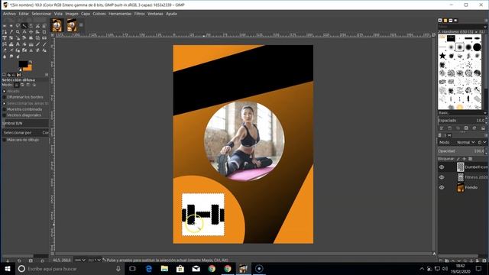Enable Muestra combinada checkbox
The image size is (489, 275).
click(x=5, y=109)
